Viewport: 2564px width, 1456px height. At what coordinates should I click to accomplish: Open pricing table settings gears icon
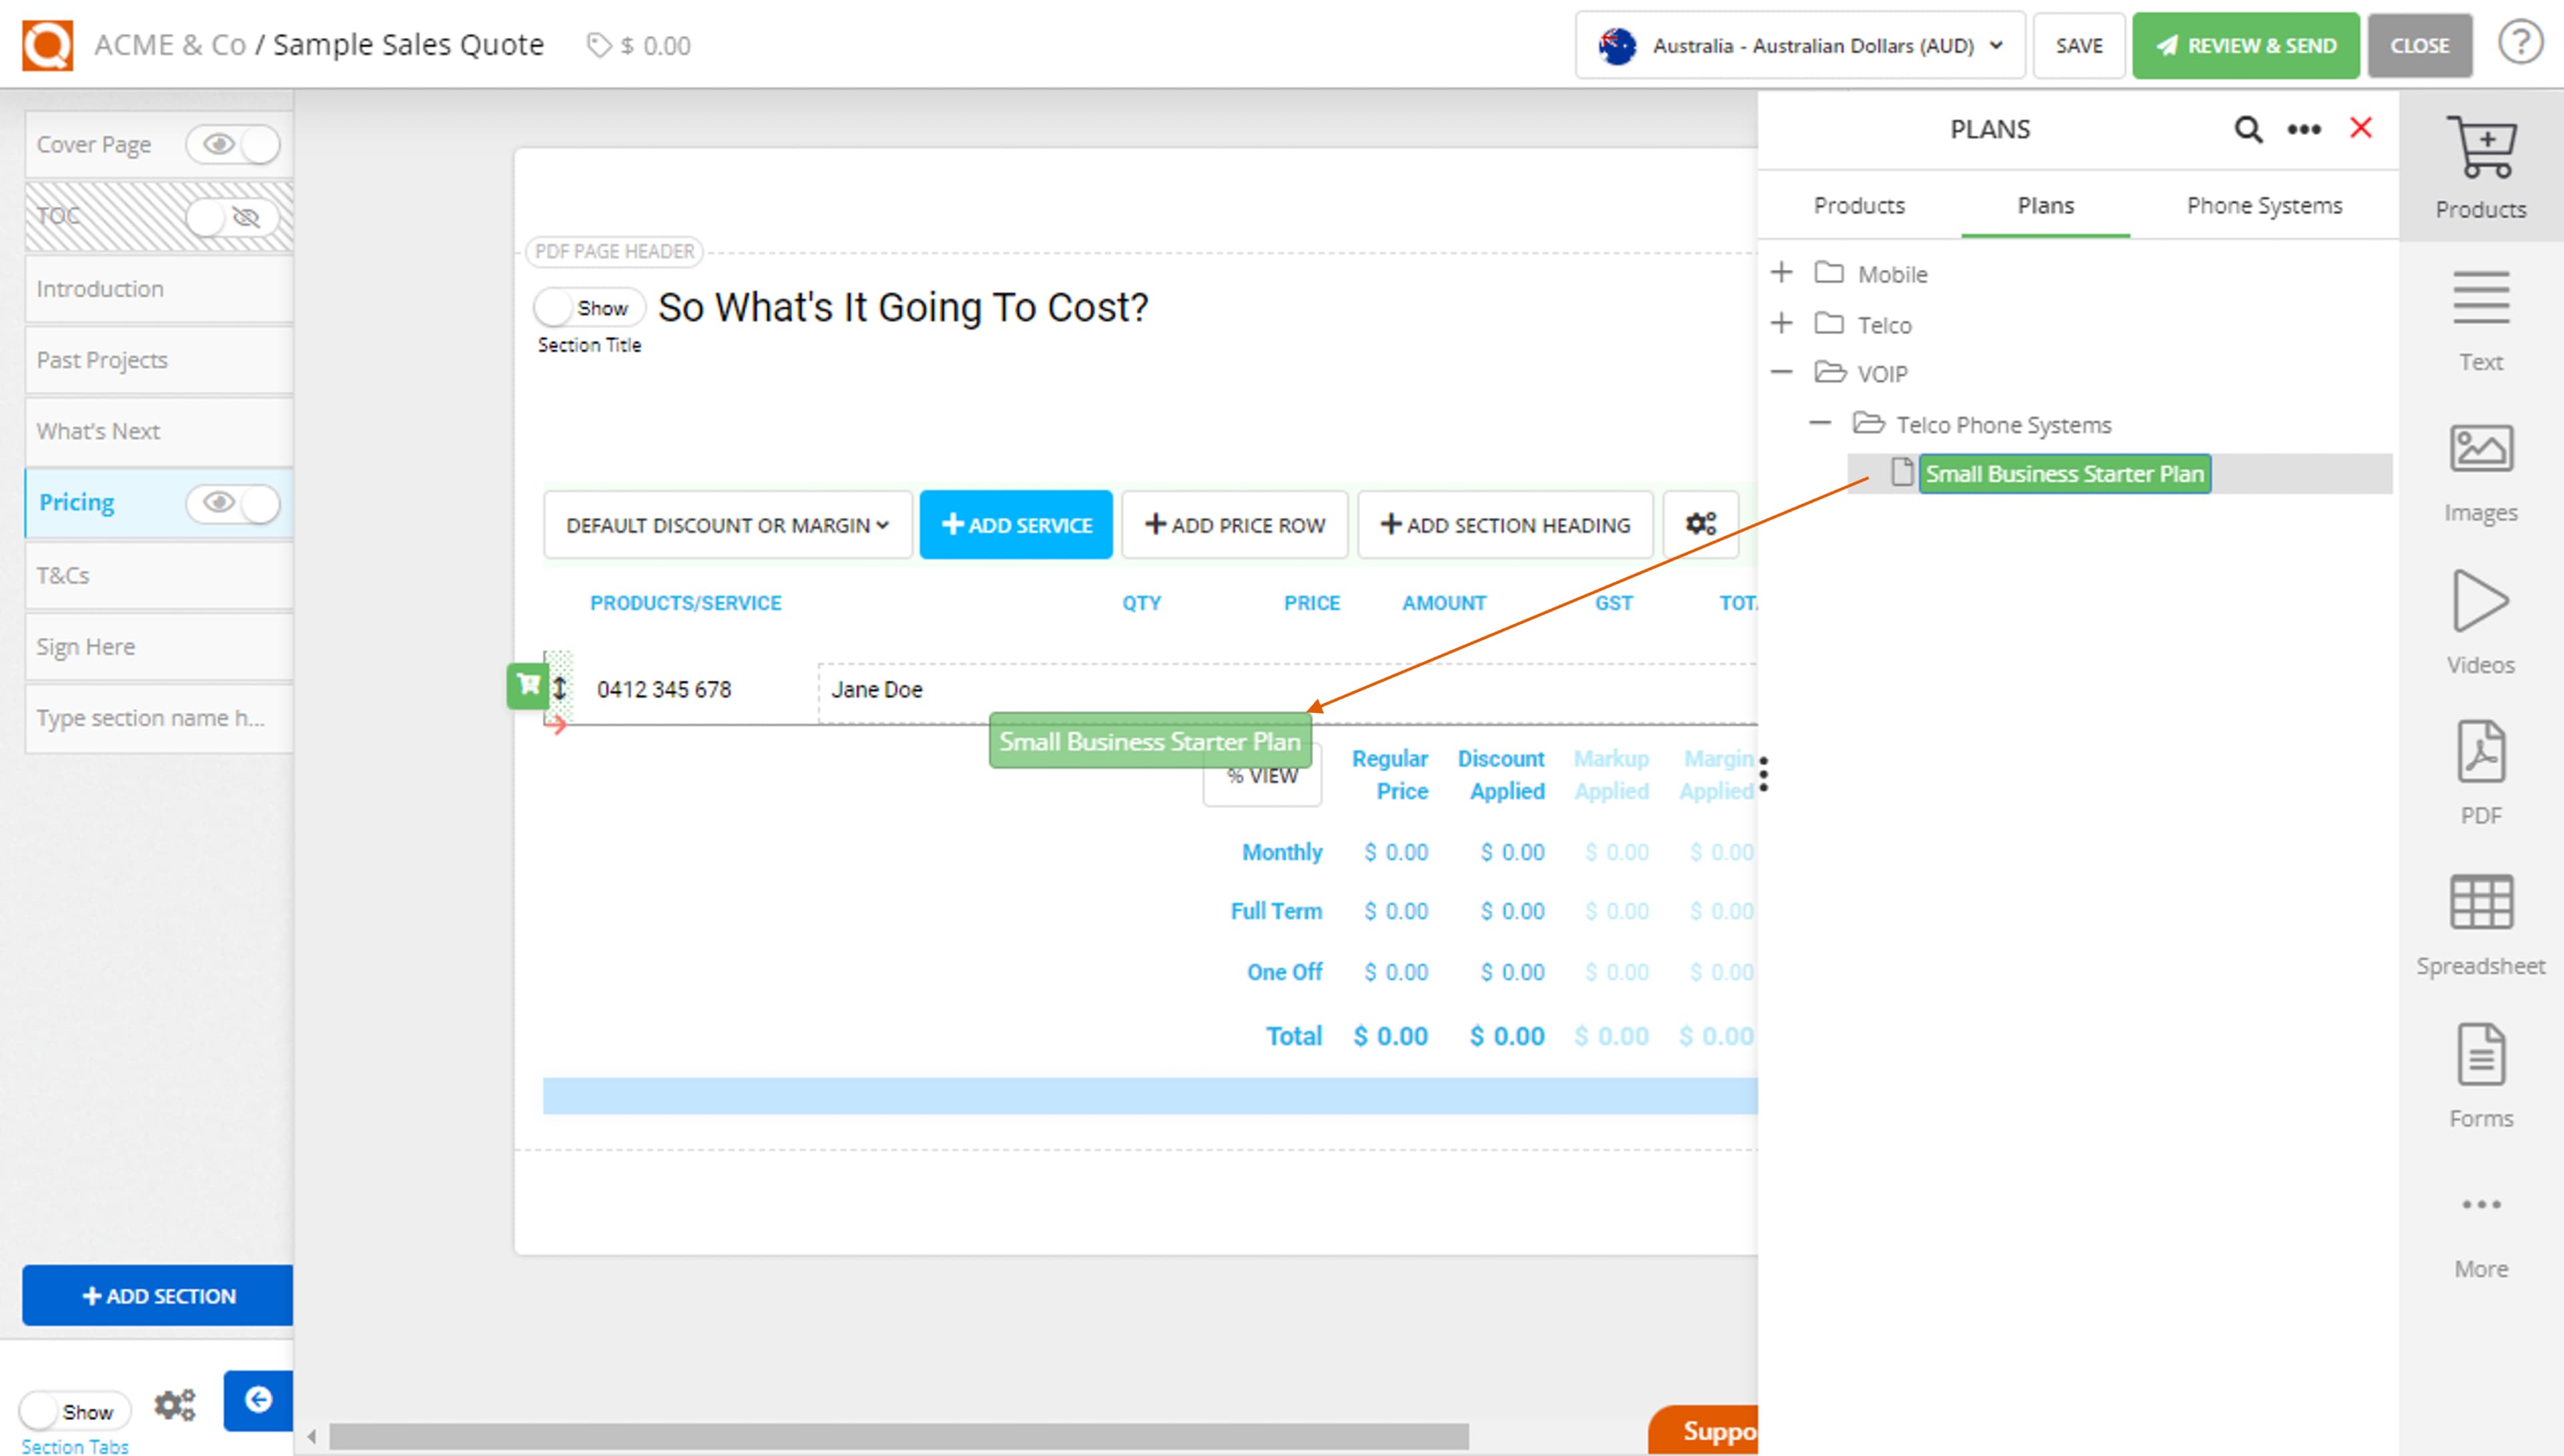pos(1700,524)
